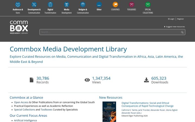The height and width of the screenshot is (122, 195).
Task: Open the Toolboxes box icon
Action: (x=132, y=5)
